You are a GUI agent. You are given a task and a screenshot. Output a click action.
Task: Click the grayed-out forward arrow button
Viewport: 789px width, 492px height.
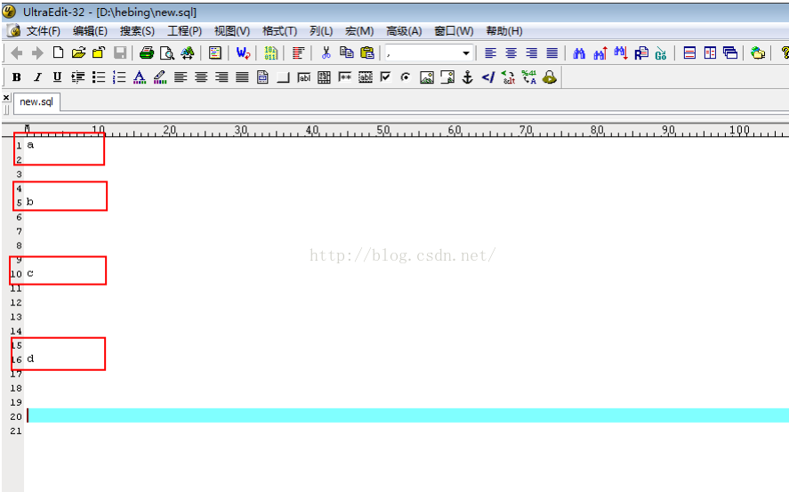pos(37,52)
